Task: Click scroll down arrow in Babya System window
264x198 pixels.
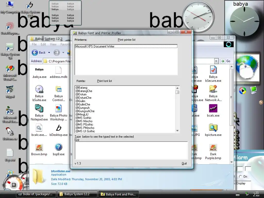Action: [232, 162]
